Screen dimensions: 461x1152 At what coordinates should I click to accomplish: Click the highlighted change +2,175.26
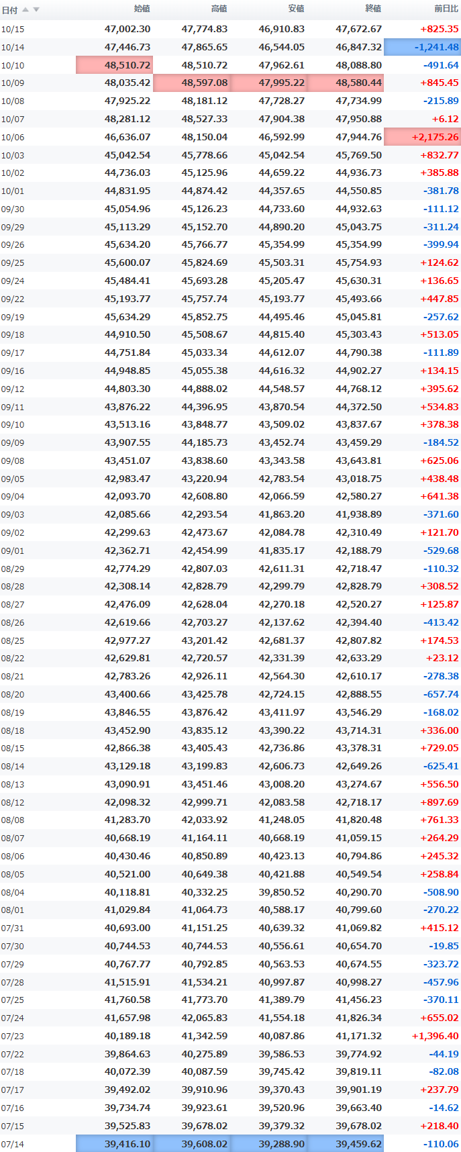point(422,137)
